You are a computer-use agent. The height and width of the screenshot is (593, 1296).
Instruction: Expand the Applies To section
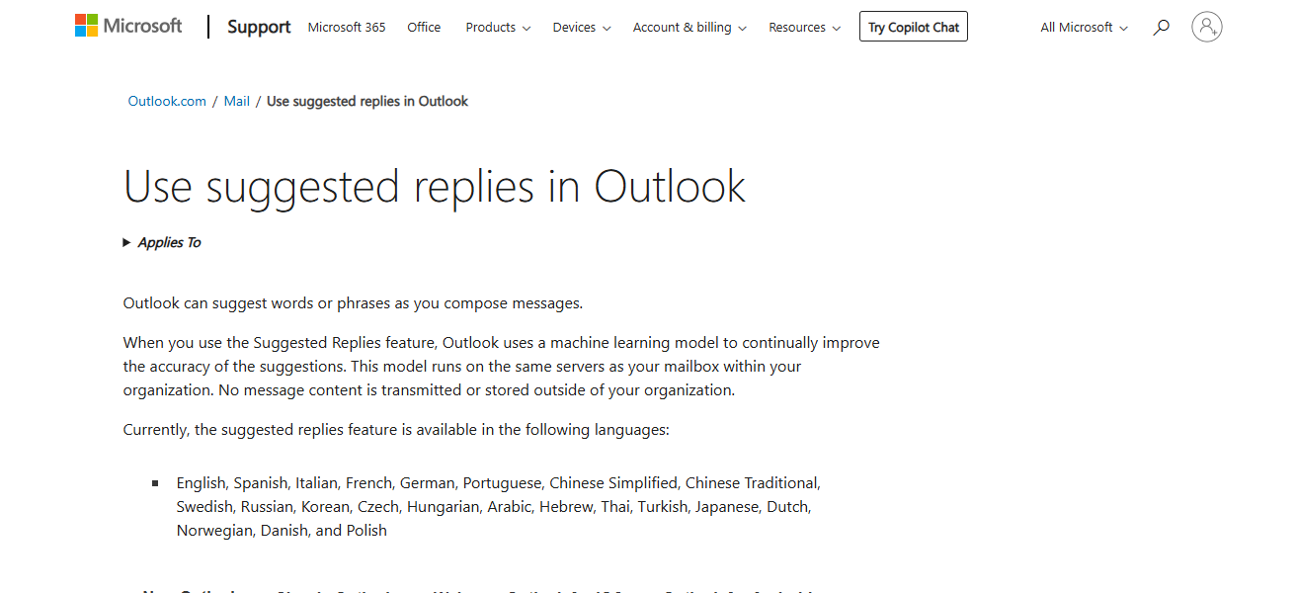point(168,241)
